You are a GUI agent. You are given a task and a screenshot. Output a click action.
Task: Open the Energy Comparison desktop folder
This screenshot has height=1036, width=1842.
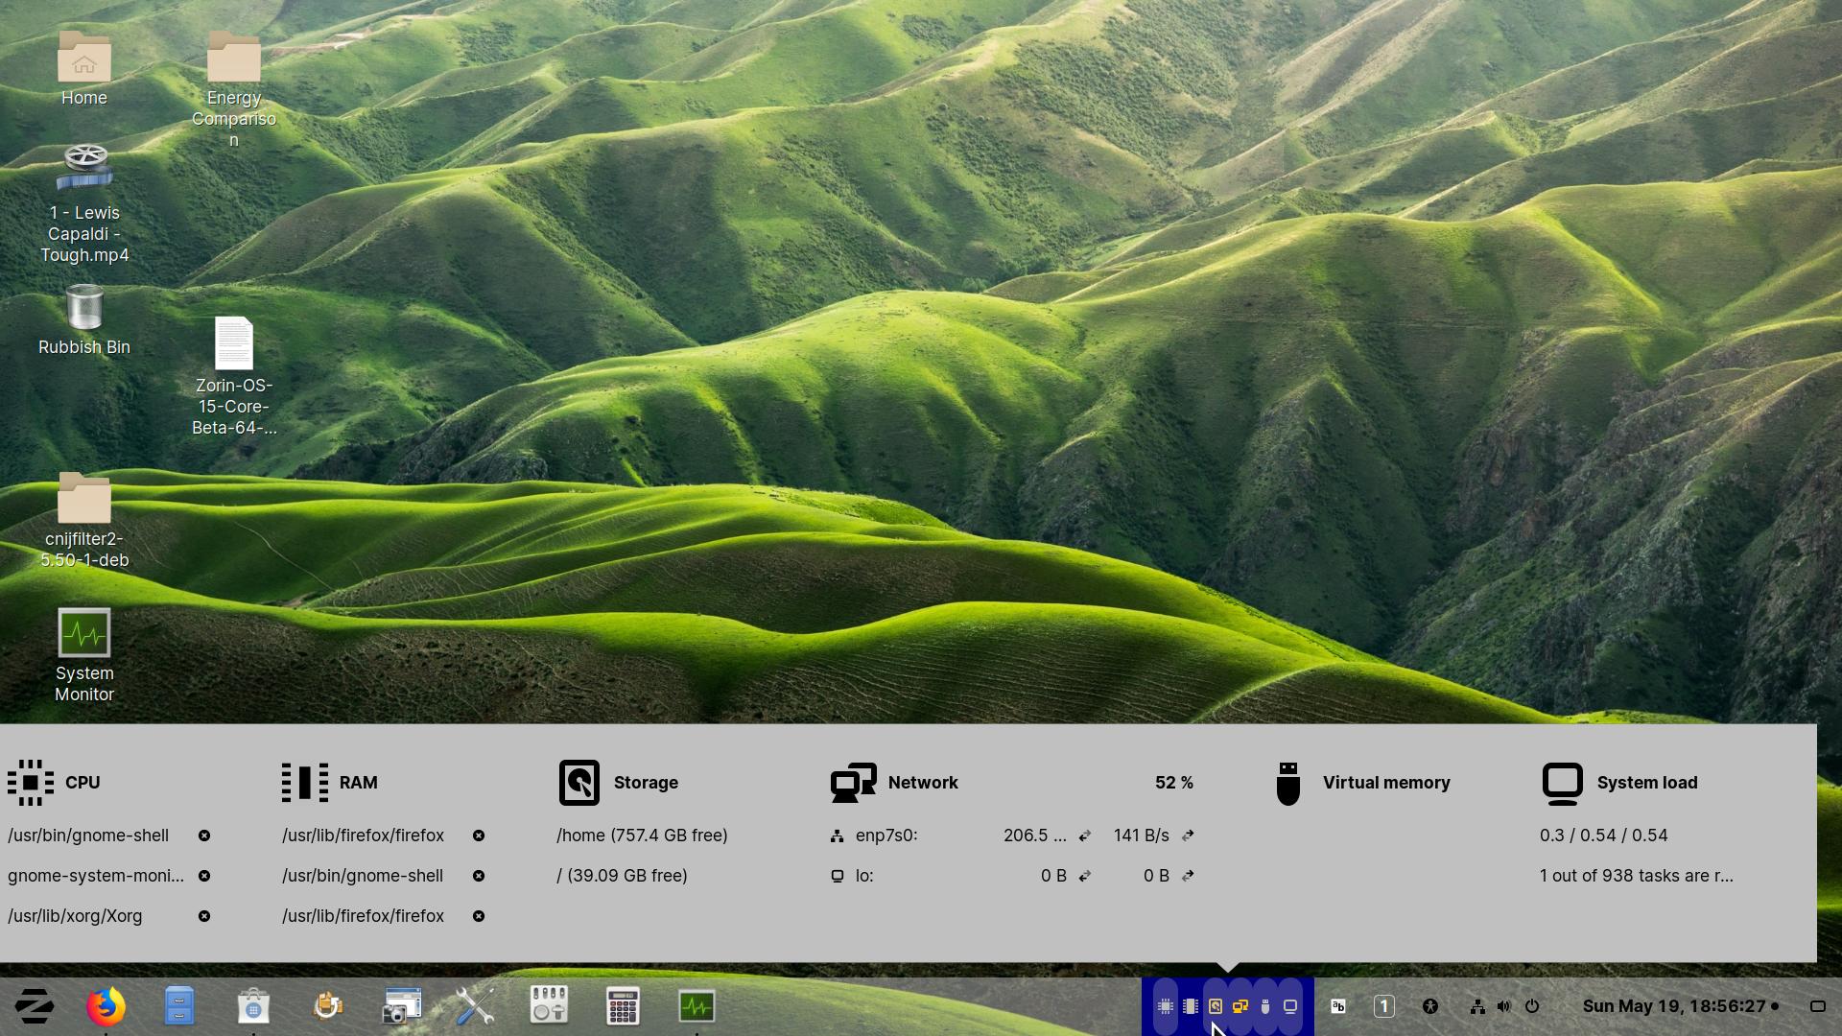[x=233, y=59]
